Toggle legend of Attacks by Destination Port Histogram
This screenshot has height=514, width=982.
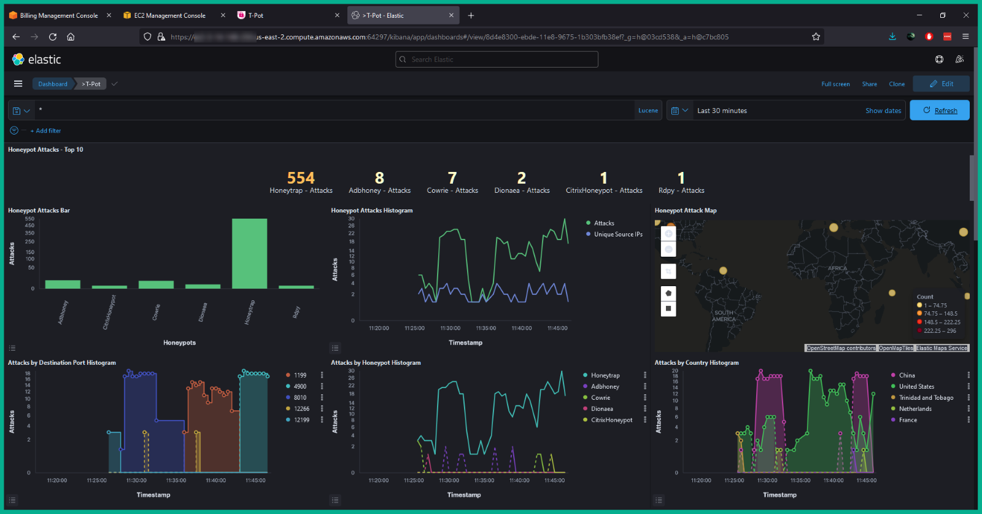coord(12,500)
